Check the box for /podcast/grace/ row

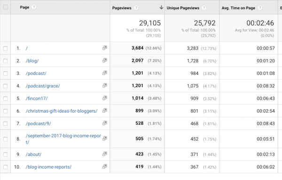click(5, 86)
